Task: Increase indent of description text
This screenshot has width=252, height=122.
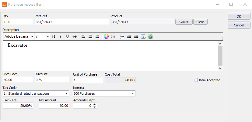Action: [x=129, y=36]
